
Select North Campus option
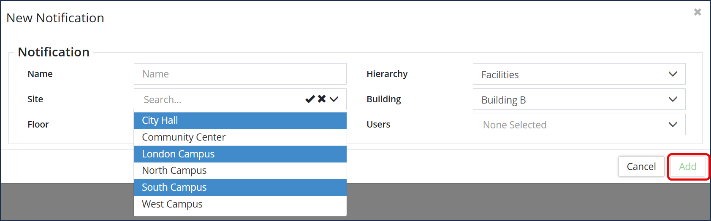[240, 170]
